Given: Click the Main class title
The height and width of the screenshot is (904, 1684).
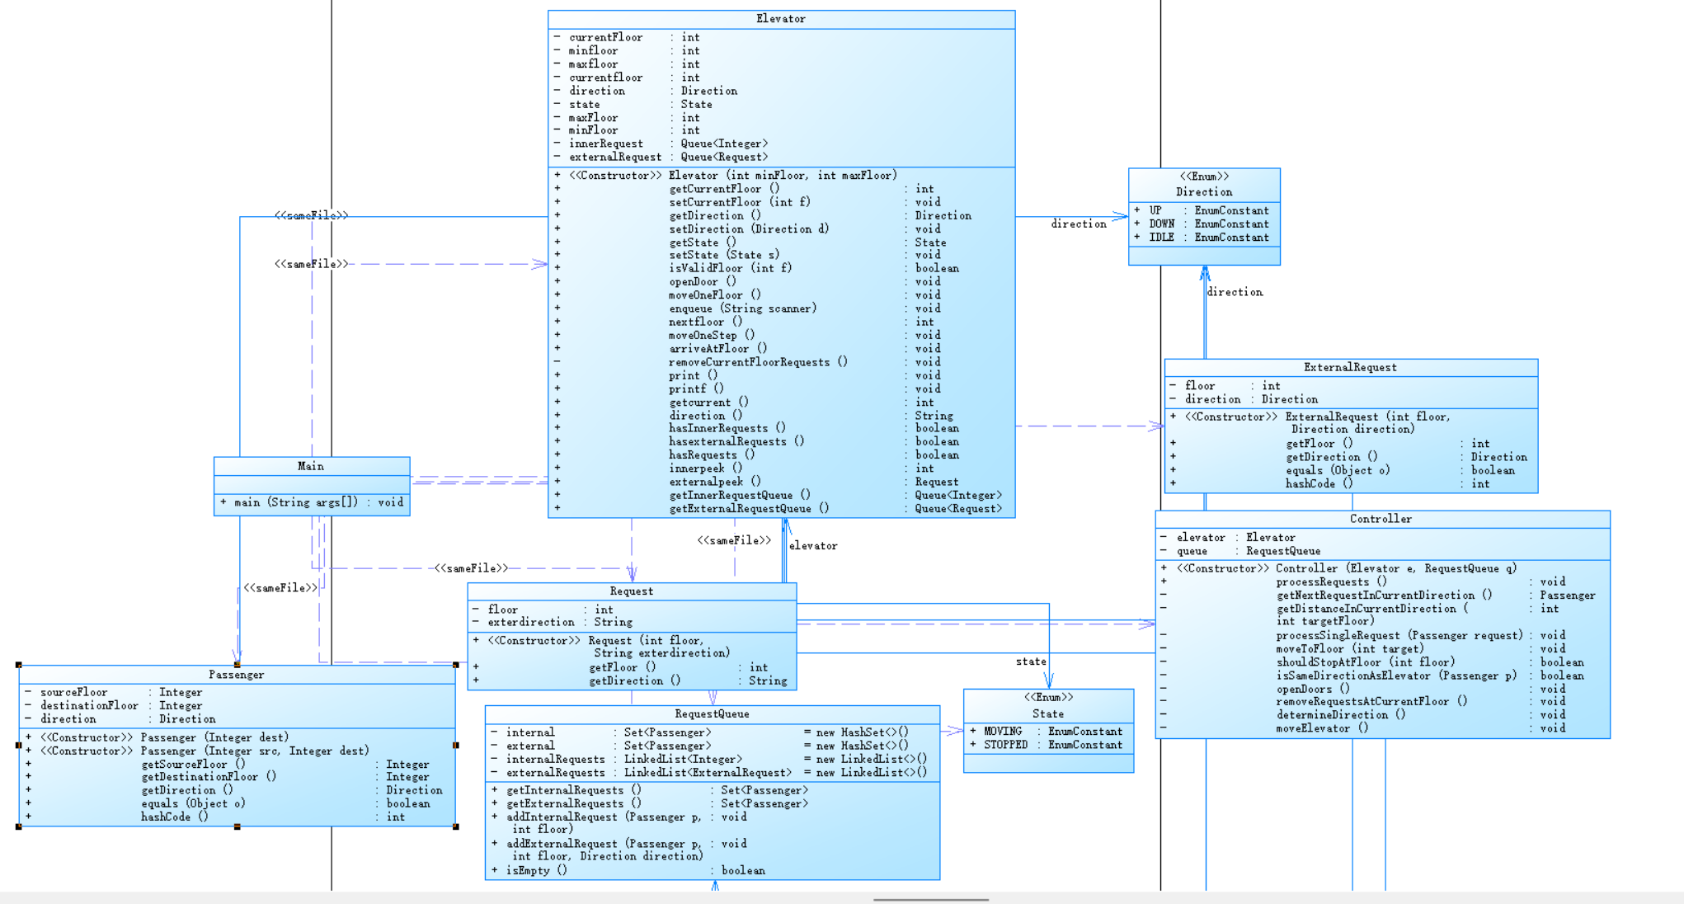Looking at the screenshot, I should [311, 466].
